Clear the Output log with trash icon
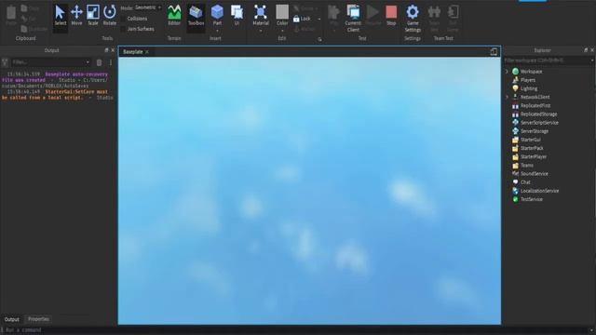 pyautogui.click(x=100, y=62)
